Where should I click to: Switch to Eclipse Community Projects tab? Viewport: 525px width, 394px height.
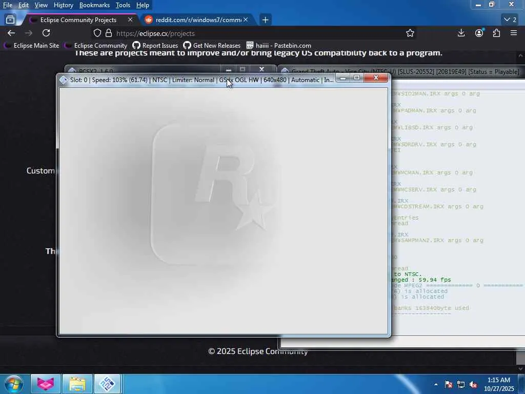pos(78,20)
